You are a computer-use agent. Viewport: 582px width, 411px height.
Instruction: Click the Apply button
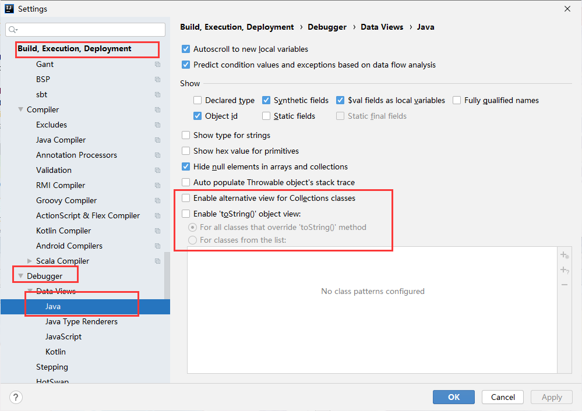tap(552, 397)
